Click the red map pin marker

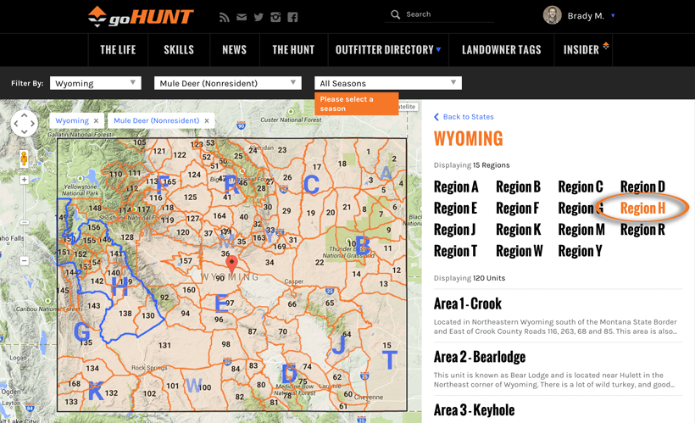click(231, 264)
